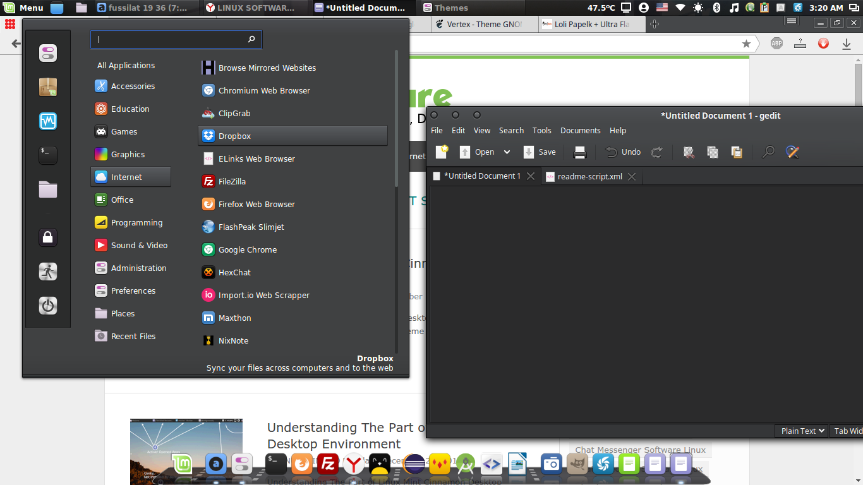
Task: Switch to the readme-script.xml tab
Action: coord(590,176)
